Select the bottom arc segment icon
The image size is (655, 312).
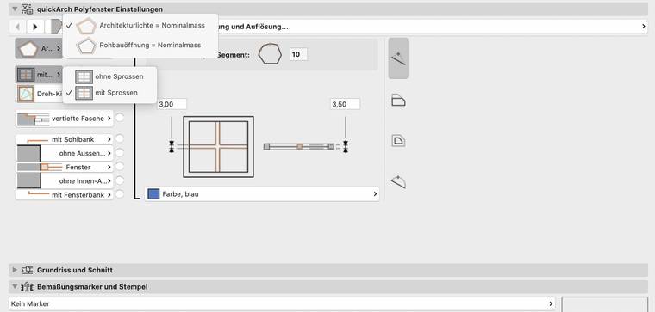coord(398,181)
